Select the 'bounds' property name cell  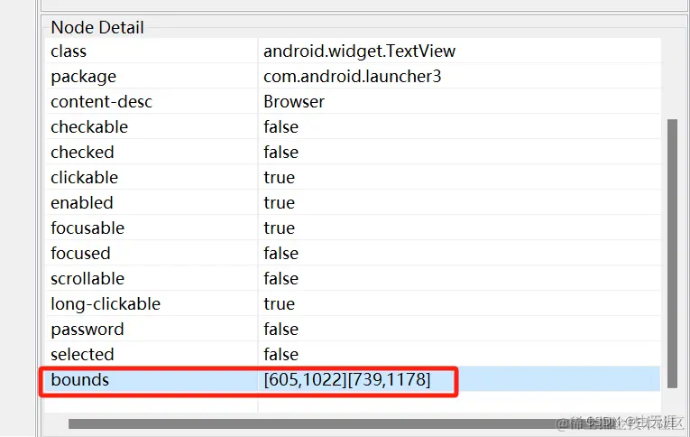(152, 380)
